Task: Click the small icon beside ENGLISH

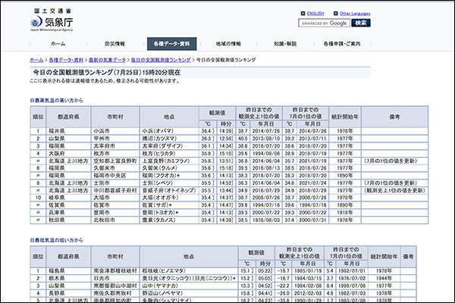Action: [303, 13]
